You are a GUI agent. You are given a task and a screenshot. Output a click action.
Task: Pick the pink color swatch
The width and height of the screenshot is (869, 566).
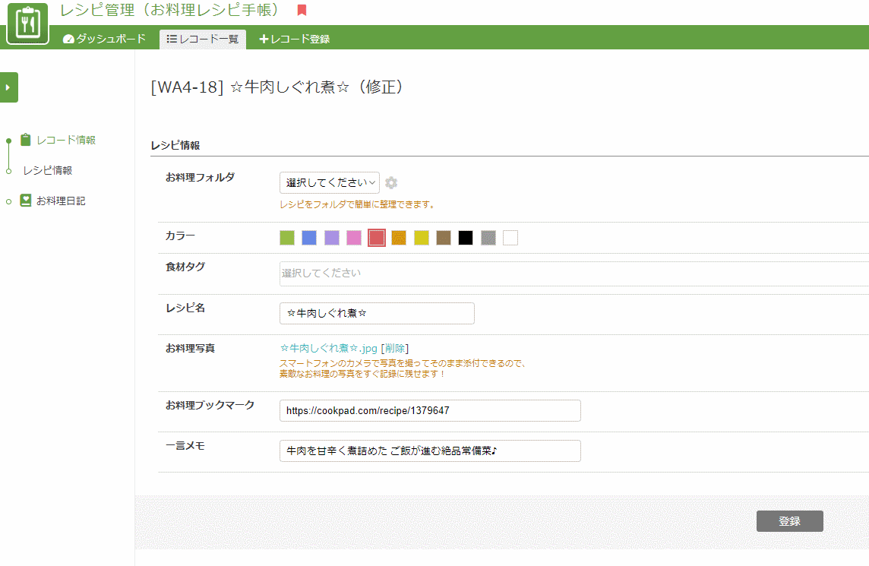coord(353,238)
